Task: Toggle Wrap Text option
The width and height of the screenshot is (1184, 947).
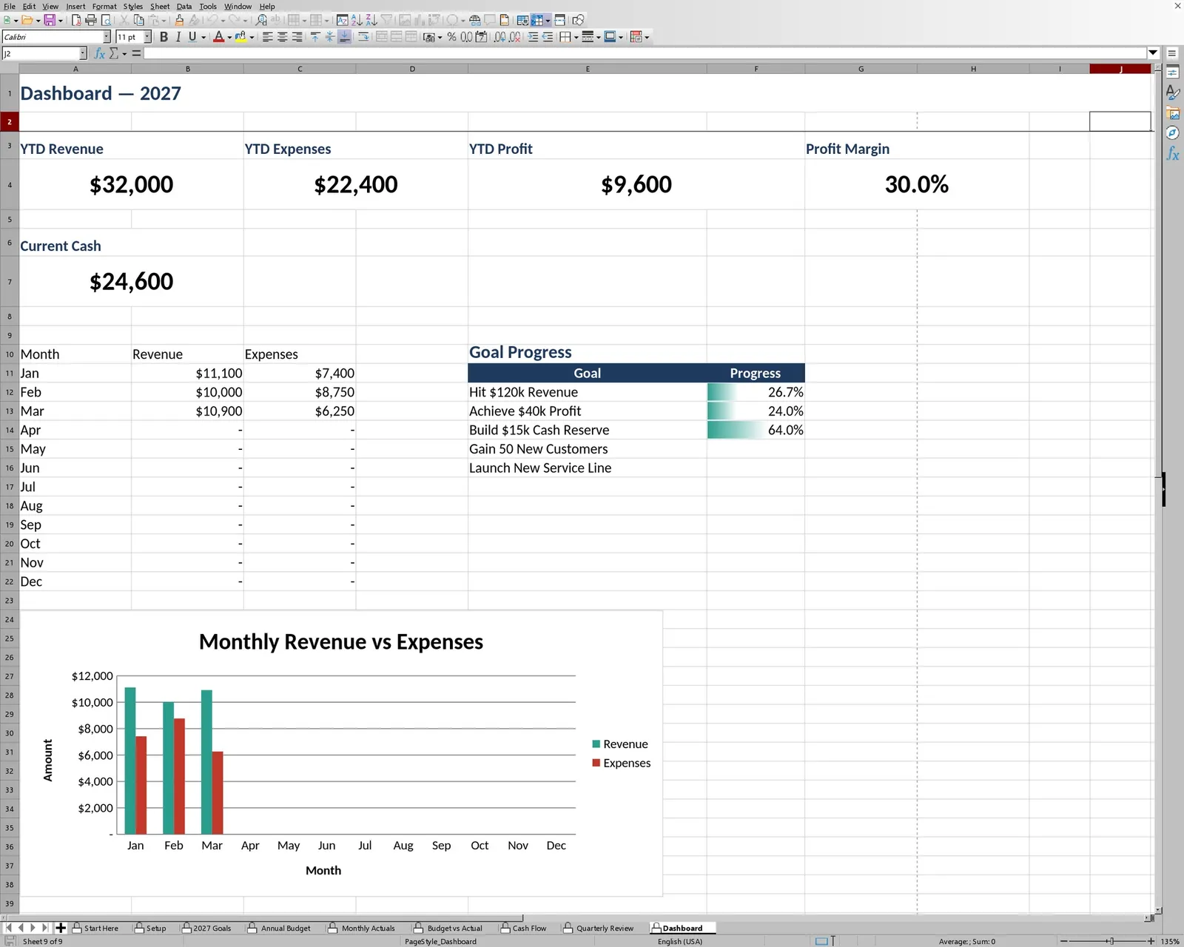Action: click(x=363, y=37)
